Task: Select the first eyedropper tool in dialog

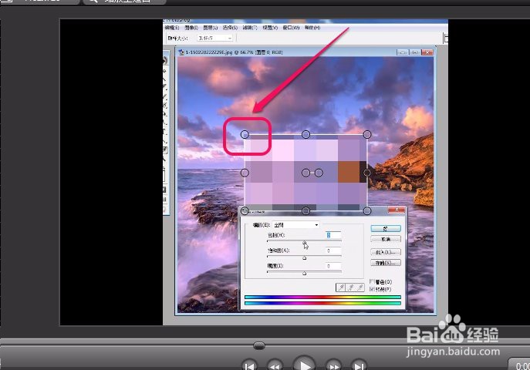Action: click(341, 288)
